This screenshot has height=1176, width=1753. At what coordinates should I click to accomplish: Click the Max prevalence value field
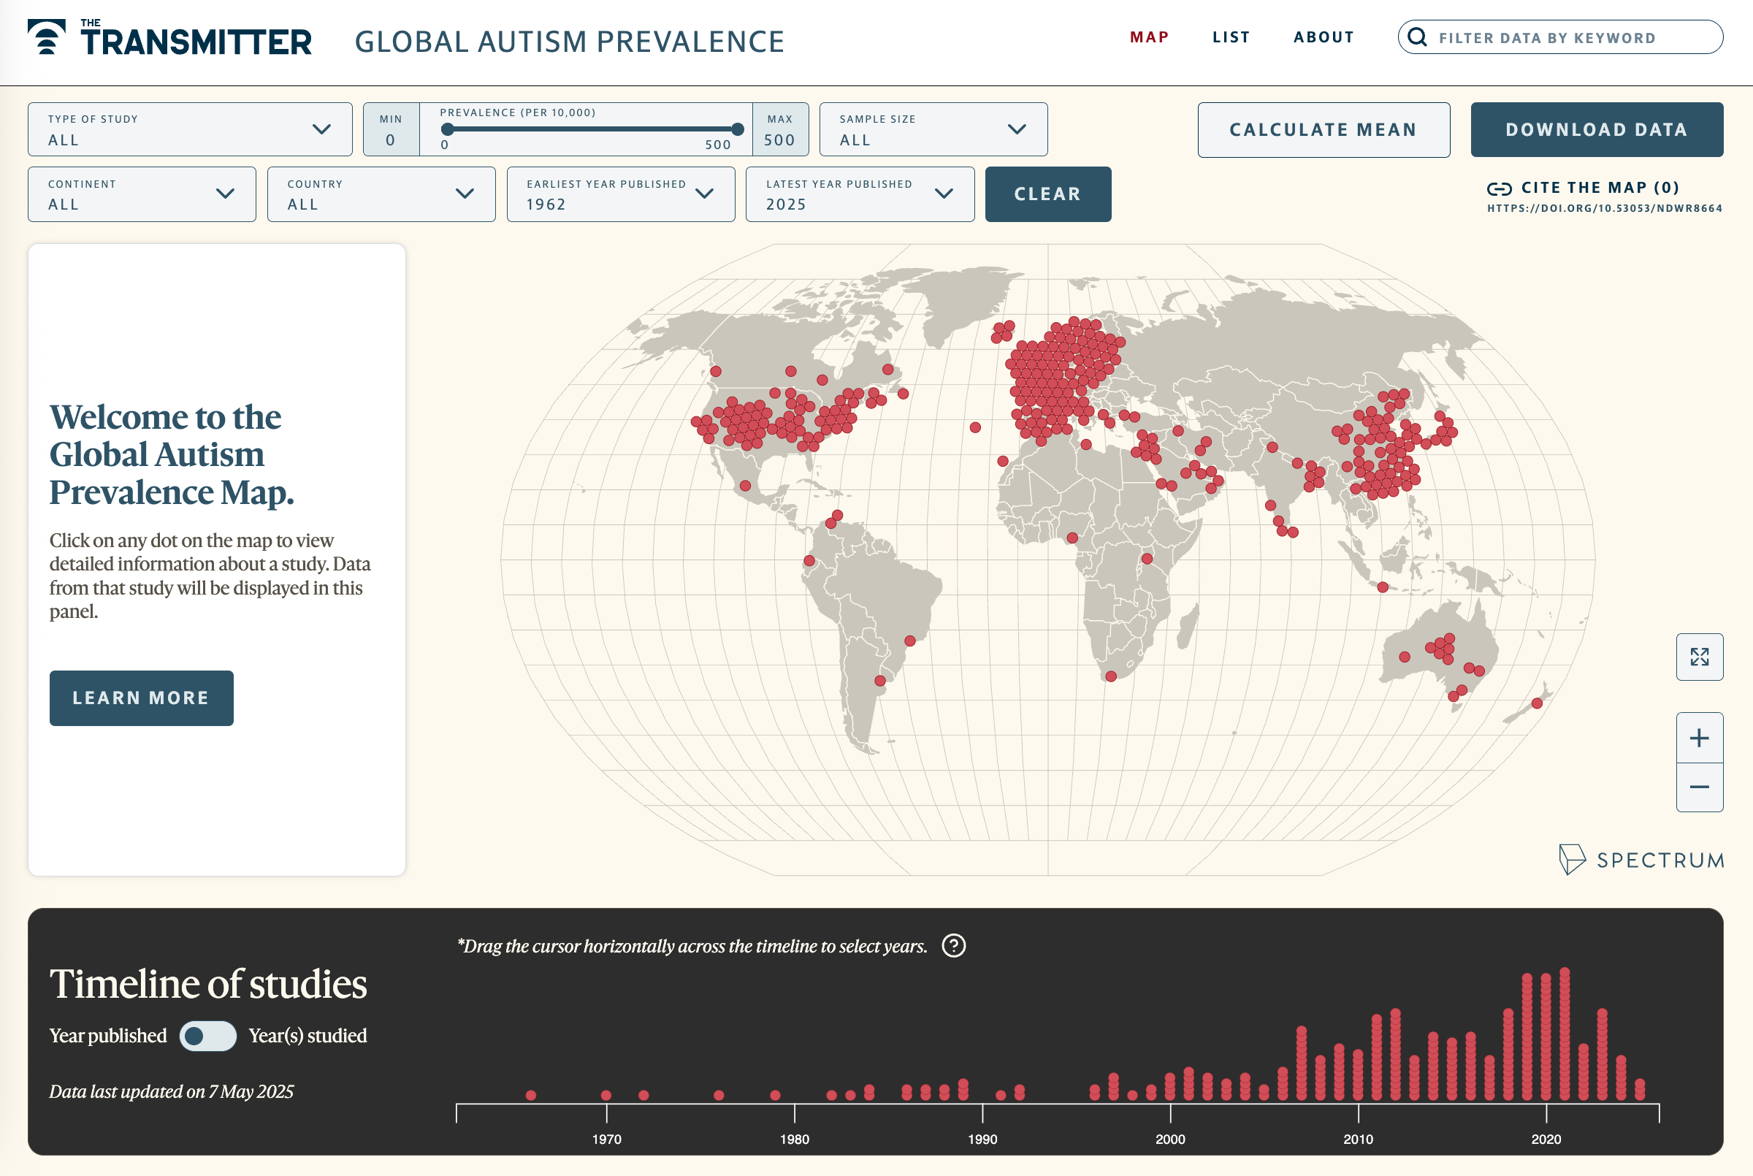tap(780, 130)
